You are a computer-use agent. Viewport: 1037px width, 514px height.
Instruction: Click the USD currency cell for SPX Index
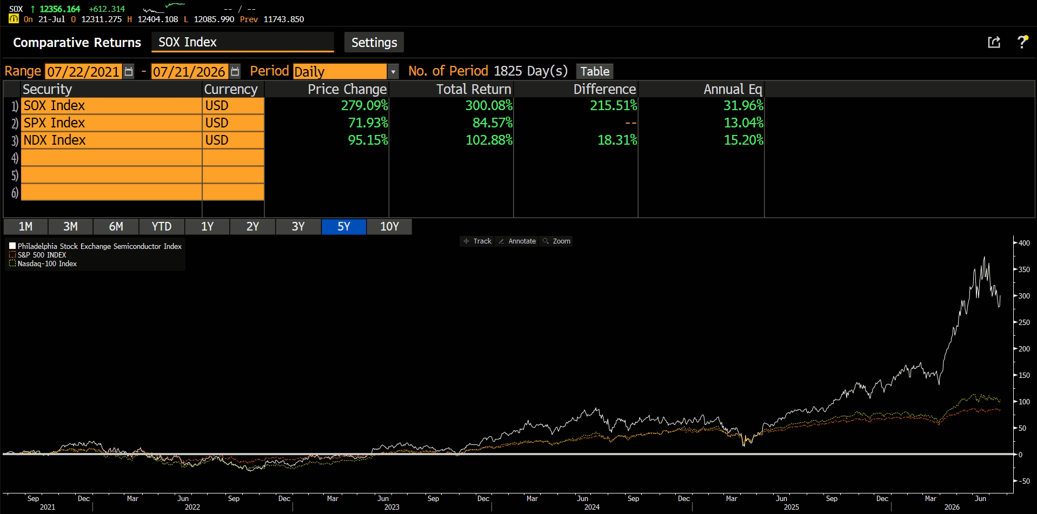[x=233, y=123]
